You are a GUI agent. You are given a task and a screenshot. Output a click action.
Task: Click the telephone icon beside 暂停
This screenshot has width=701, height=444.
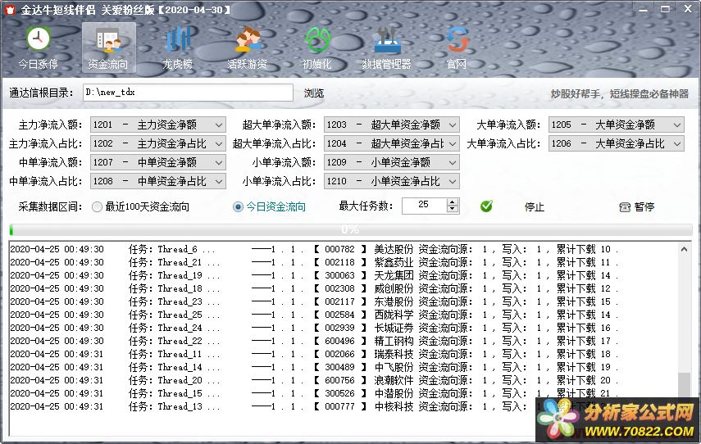pos(625,206)
